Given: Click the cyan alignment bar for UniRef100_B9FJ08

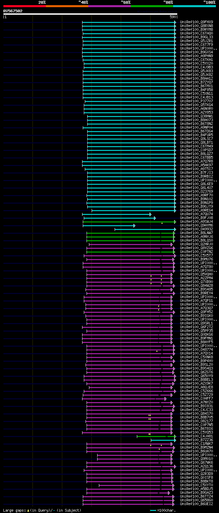Looking at the screenshot, I should 120,218.
